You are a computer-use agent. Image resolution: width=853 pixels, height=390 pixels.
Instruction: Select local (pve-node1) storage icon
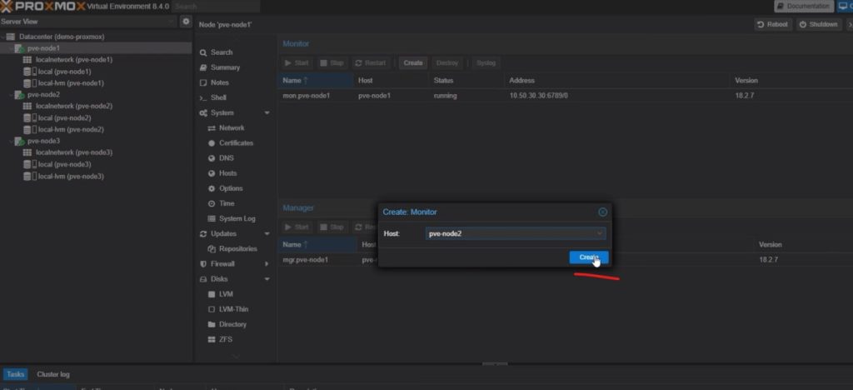tap(29, 72)
